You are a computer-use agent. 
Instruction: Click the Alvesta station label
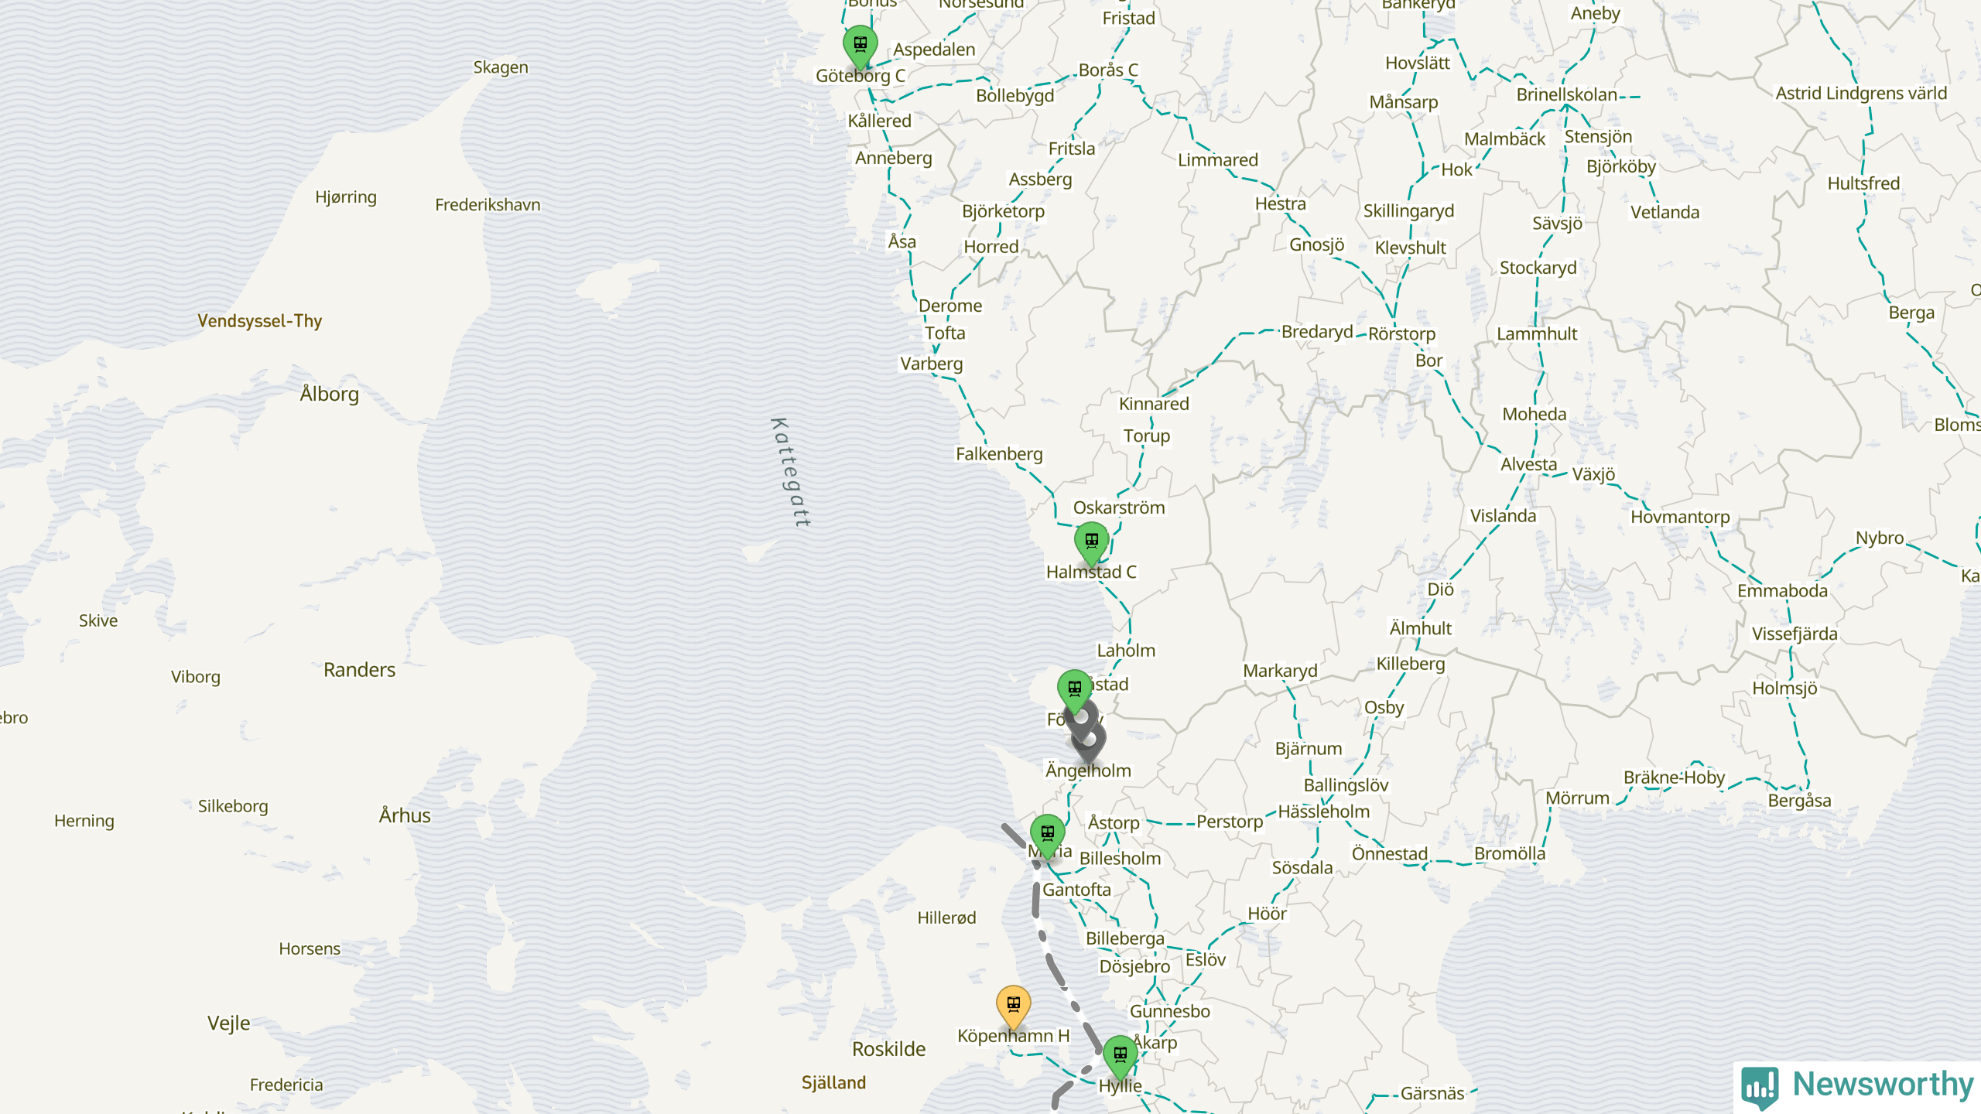point(1528,464)
